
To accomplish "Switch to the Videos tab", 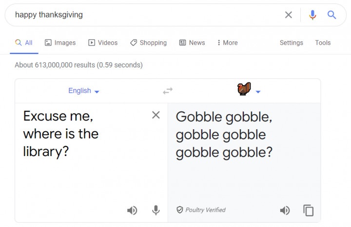I will click(x=103, y=43).
